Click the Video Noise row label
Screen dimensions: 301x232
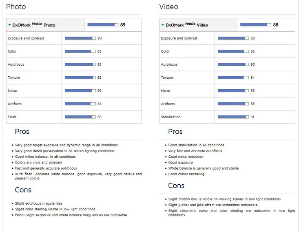[x=166, y=91]
